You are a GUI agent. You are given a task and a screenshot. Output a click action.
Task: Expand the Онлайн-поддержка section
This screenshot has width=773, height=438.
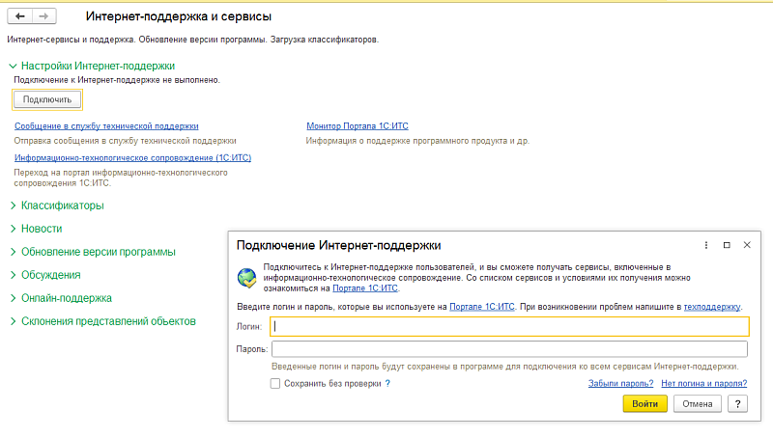coord(14,298)
